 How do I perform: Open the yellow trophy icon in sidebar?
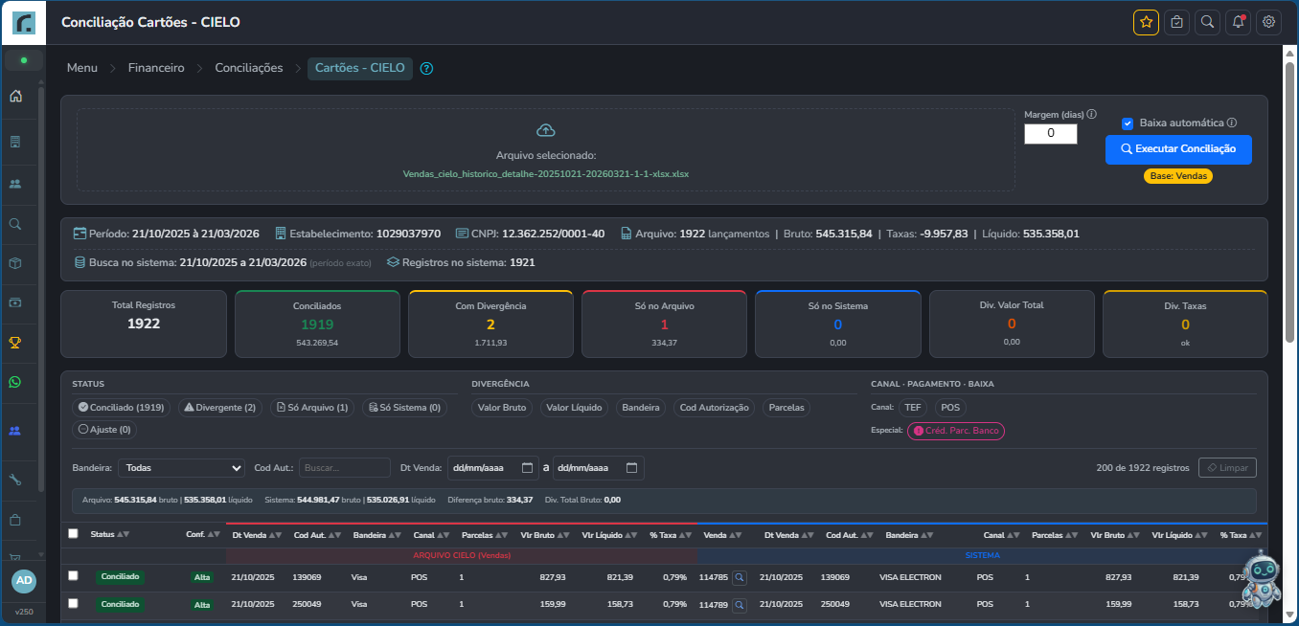pyautogui.click(x=15, y=342)
